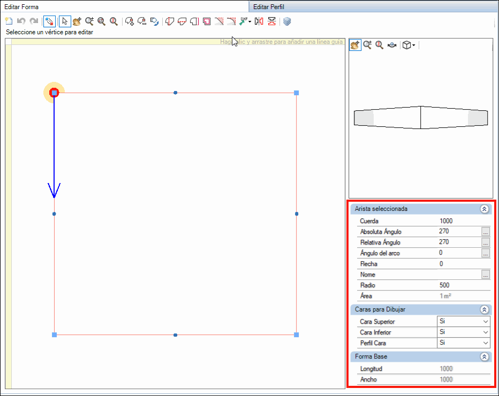This screenshot has width=499, height=396.
Task: Click the bottom edge midpoint handle
Action: click(176, 335)
